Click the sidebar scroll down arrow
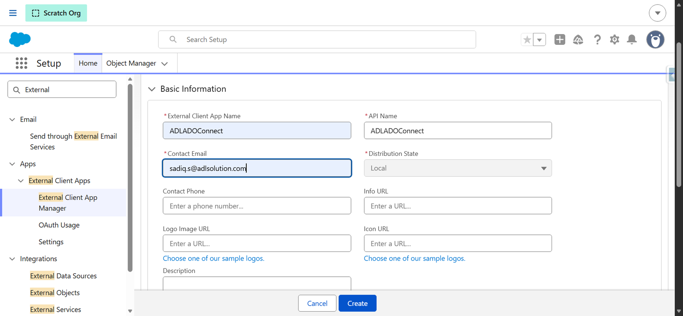This screenshot has width=683, height=316. point(130,311)
